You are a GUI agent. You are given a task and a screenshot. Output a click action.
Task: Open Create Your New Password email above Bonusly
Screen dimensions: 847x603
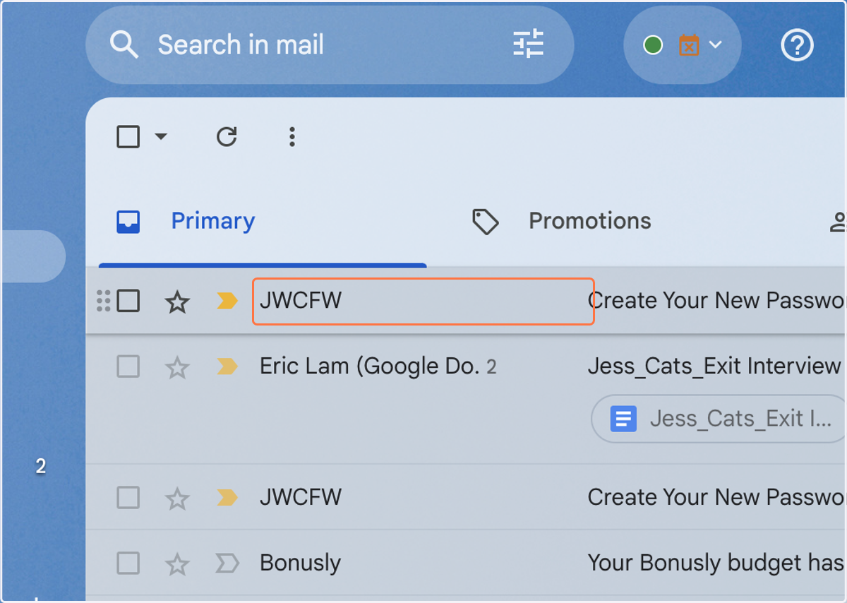tap(716, 497)
